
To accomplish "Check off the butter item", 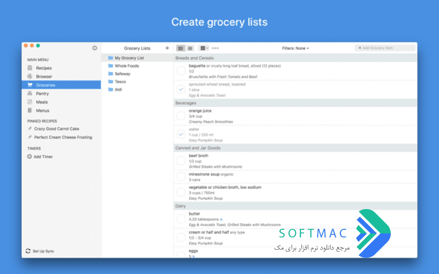I will [x=181, y=219].
